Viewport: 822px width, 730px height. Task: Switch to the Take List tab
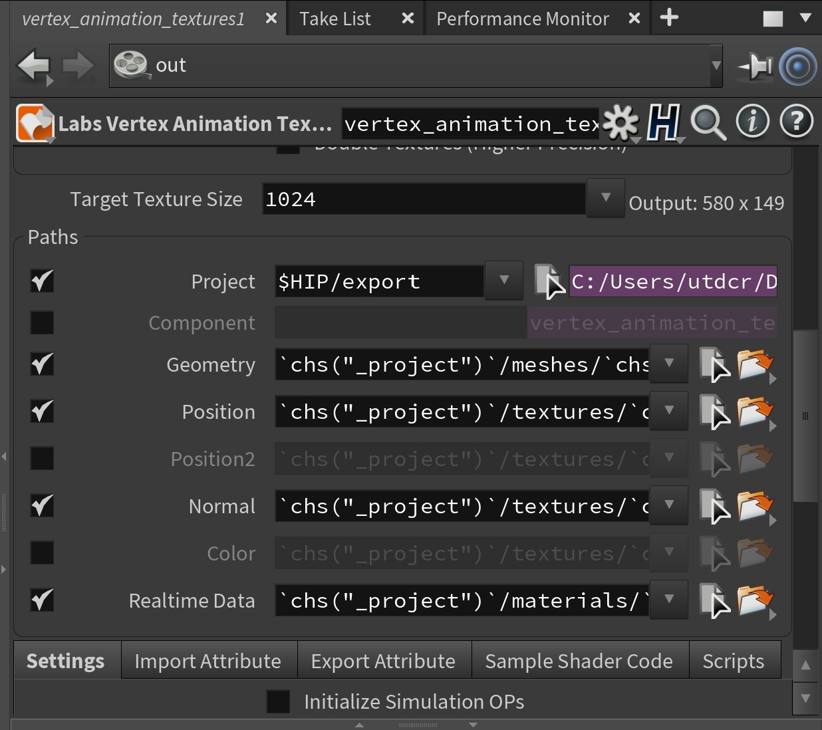tap(335, 19)
